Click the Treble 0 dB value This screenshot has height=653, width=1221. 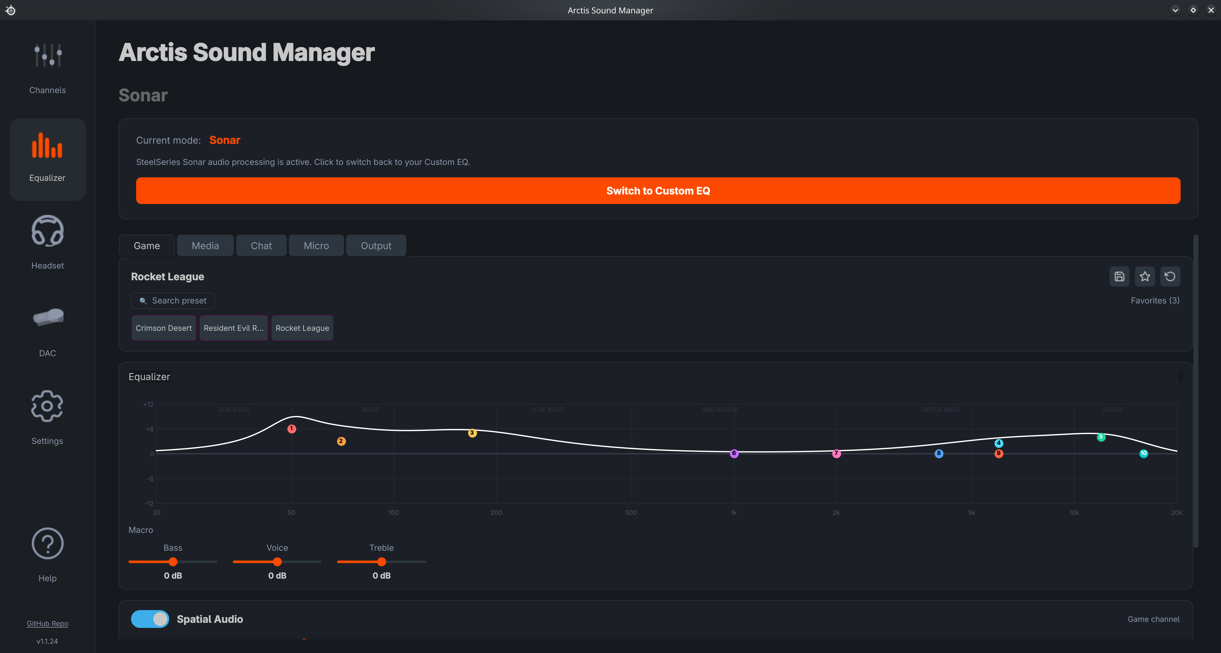coord(382,576)
